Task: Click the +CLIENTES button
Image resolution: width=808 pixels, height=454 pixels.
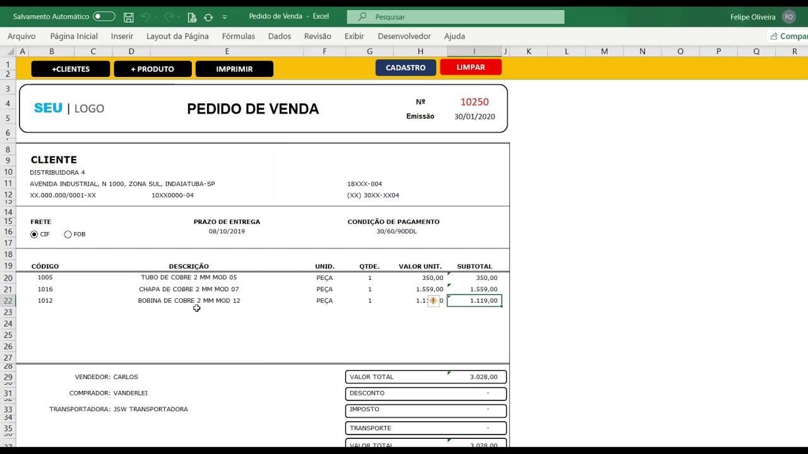Action: [x=71, y=69]
